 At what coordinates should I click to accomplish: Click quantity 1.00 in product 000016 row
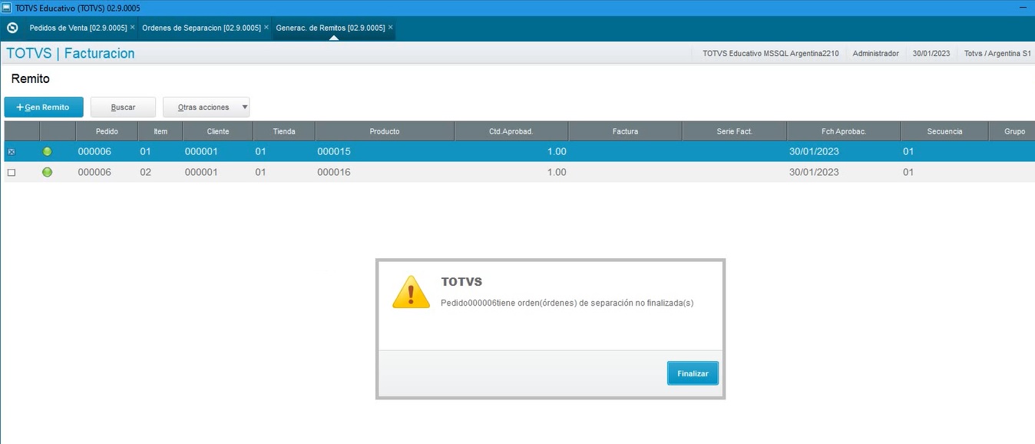[x=557, y=172]
